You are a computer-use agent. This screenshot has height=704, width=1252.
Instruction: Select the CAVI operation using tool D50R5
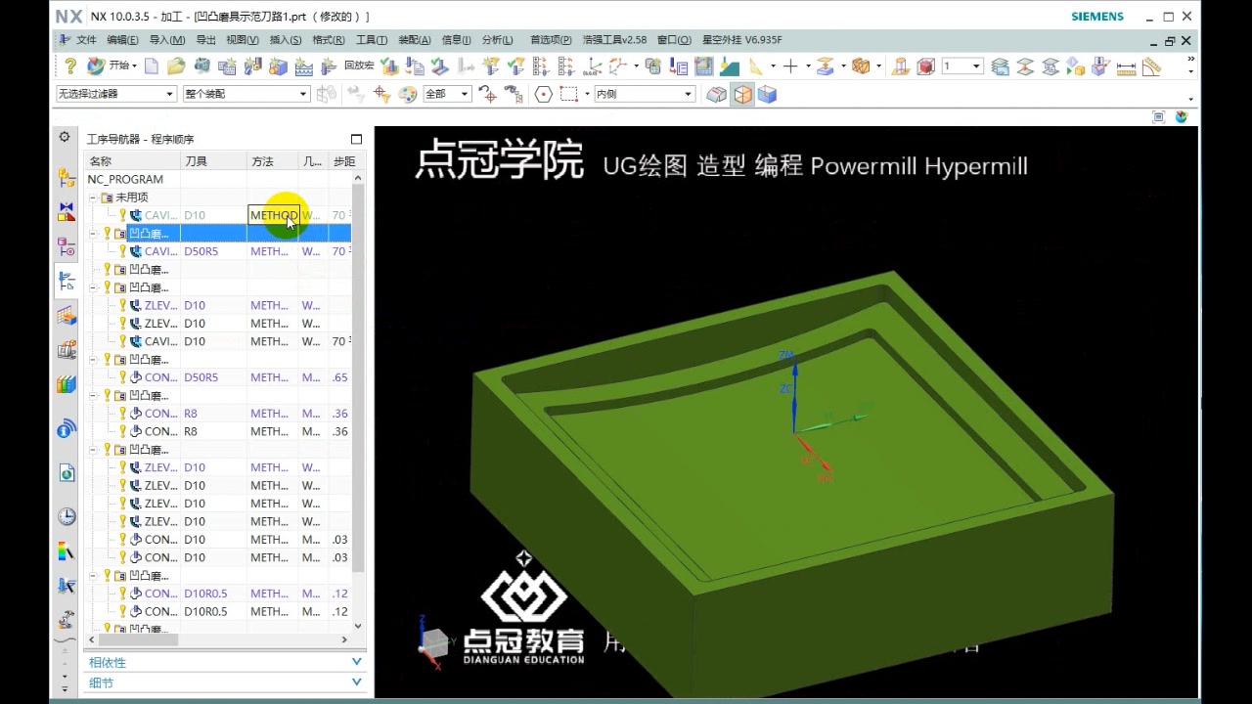coord(159,251)
